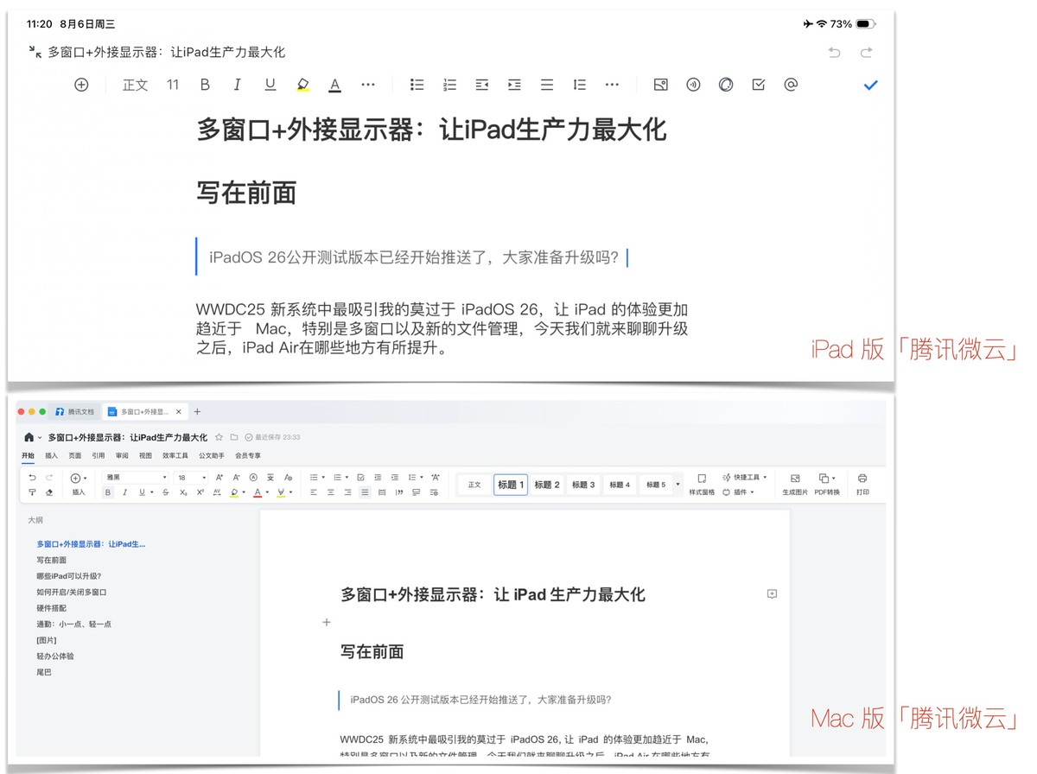Insert bulleted list from iPad toolbar
1037x774 pixels.
tap(417, 85)
